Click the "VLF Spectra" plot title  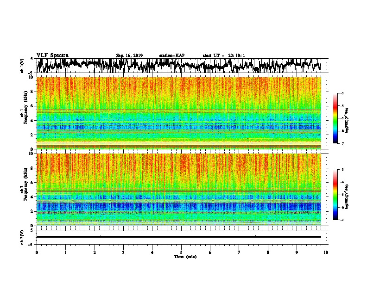pos(52,55)
